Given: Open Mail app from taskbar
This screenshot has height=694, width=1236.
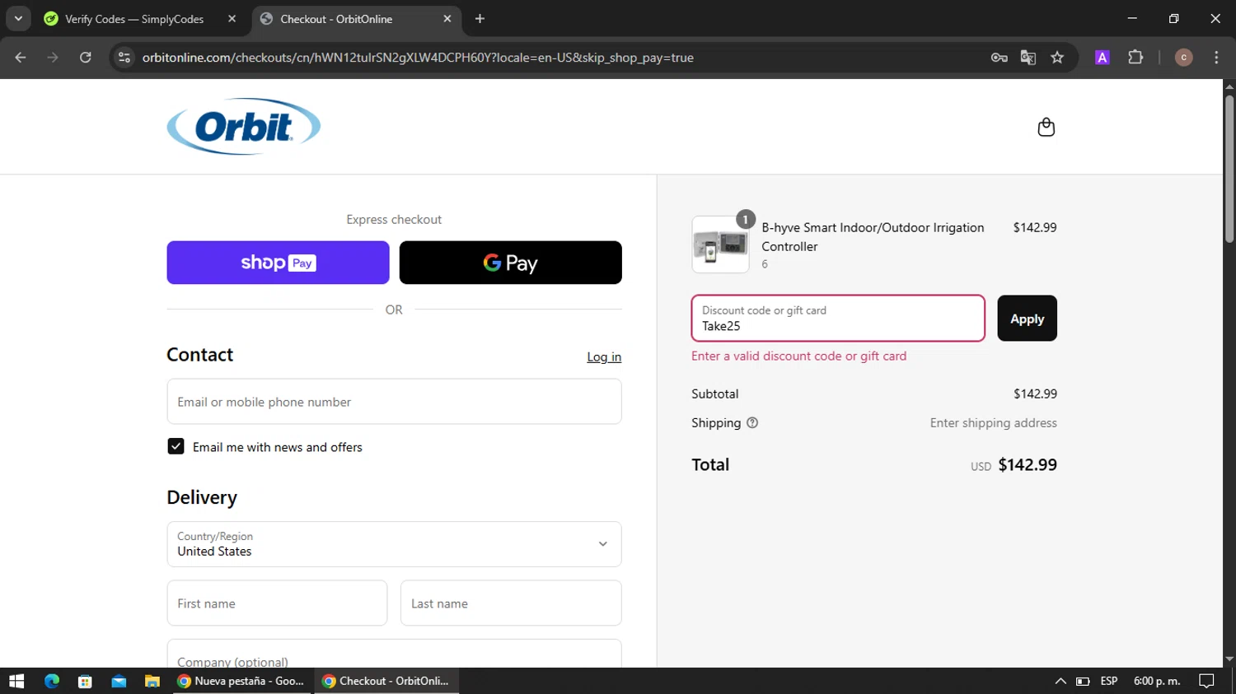Looking at the screenshot, I should point(119,681).
